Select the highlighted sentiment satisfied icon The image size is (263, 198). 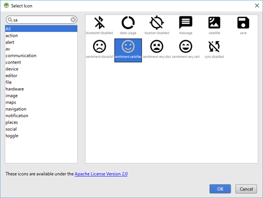tap(128, 50)
